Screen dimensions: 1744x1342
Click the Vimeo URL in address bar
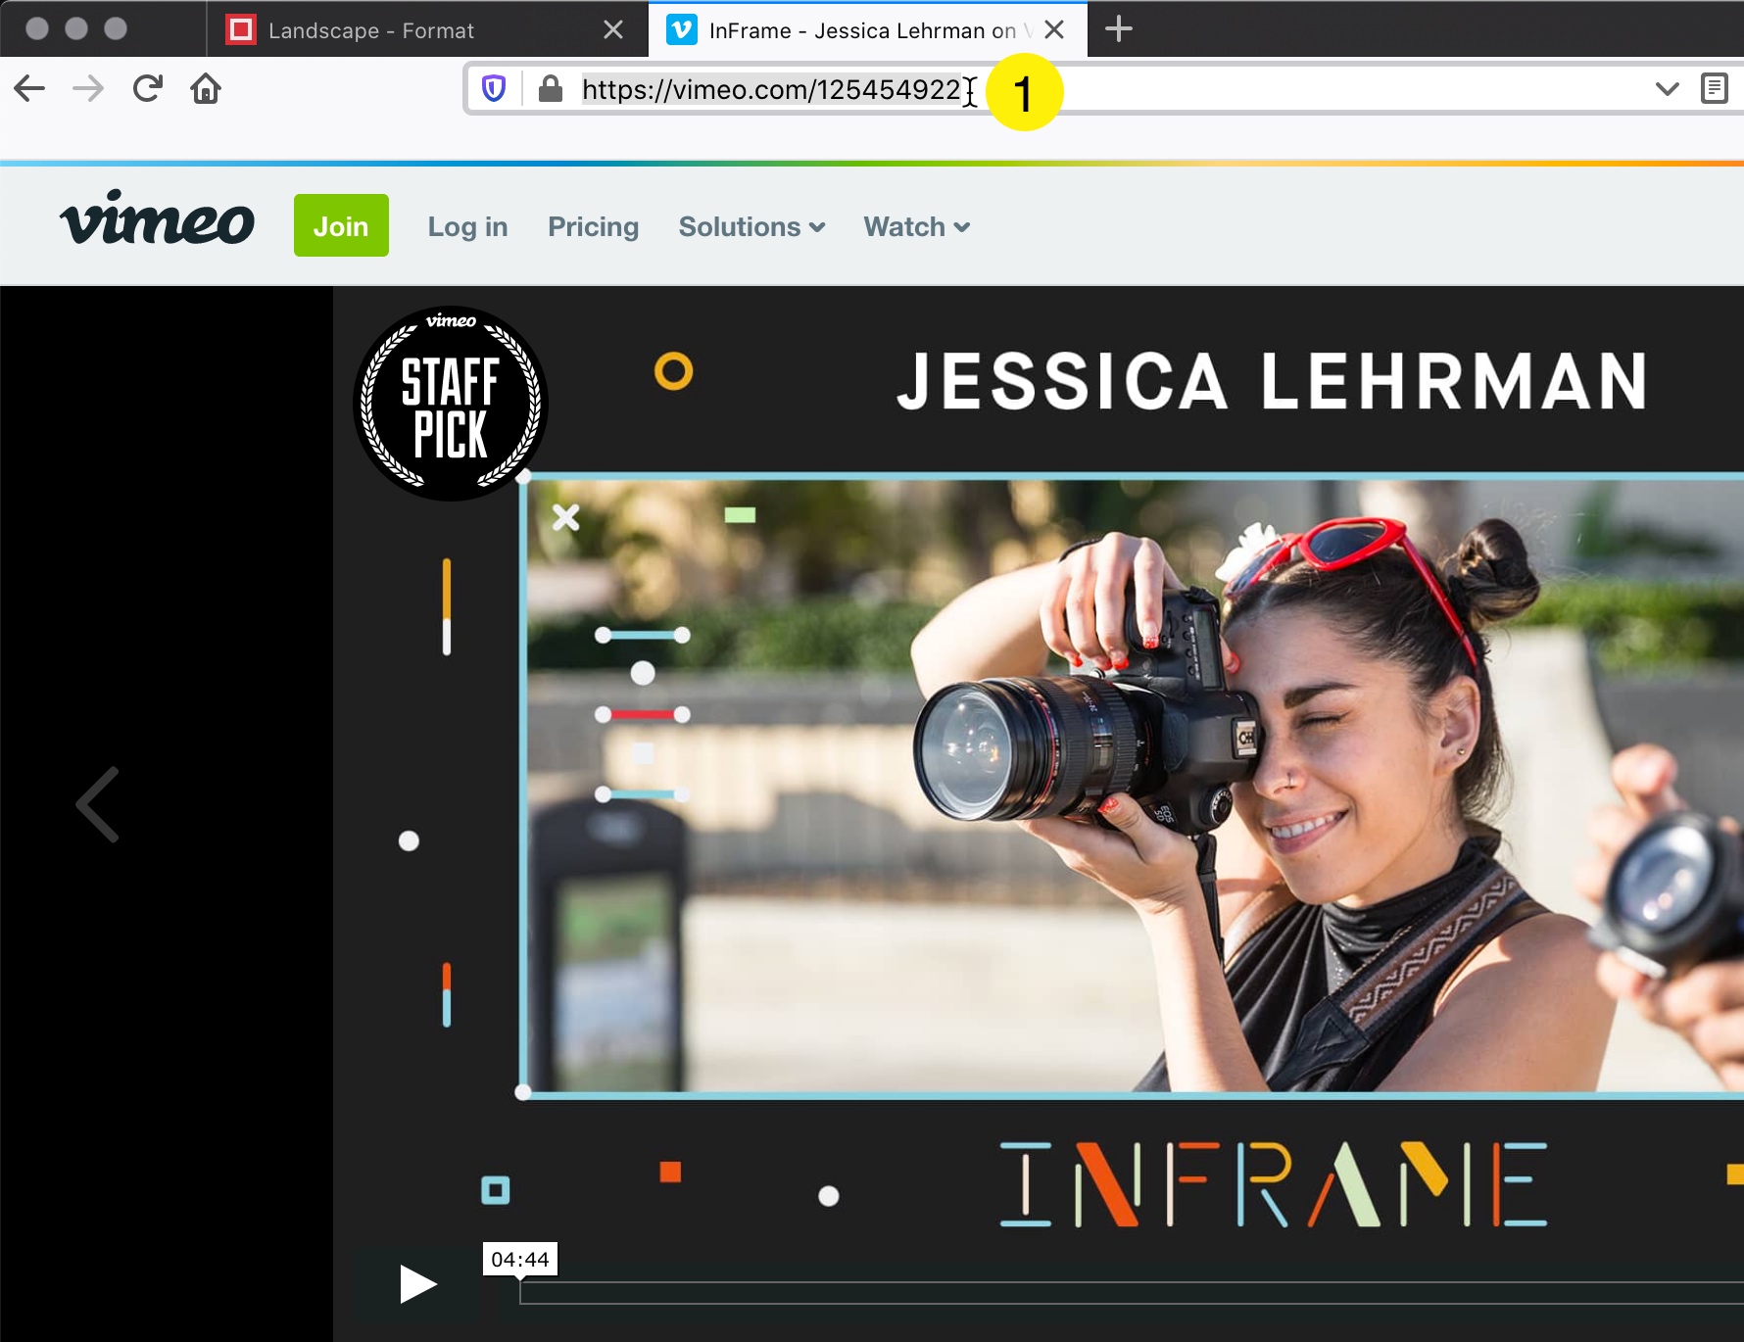772,90
